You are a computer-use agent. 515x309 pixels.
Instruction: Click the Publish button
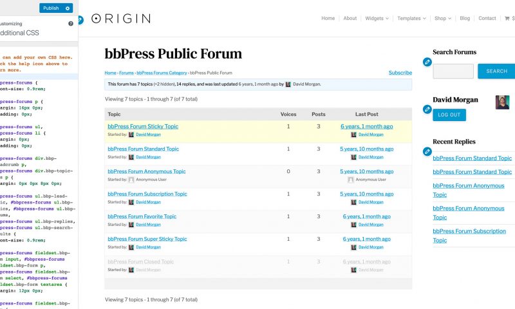pos(51,8)
